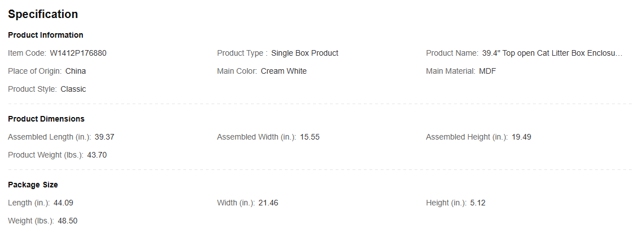Click the Assembled Length value 39.37
This screenshot has width=634, height=233.
(104, 137)
